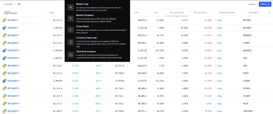Open the Currency Heat map menu item
The width and height of the screenshot is (273, 114).
97,42
